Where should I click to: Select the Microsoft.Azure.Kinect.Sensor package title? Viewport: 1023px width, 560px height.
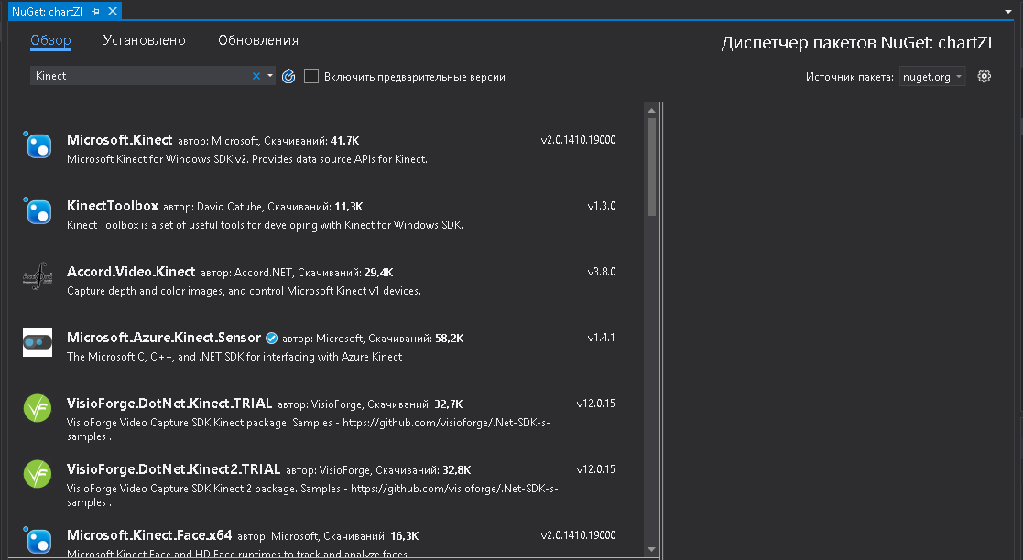pos(164,337)
